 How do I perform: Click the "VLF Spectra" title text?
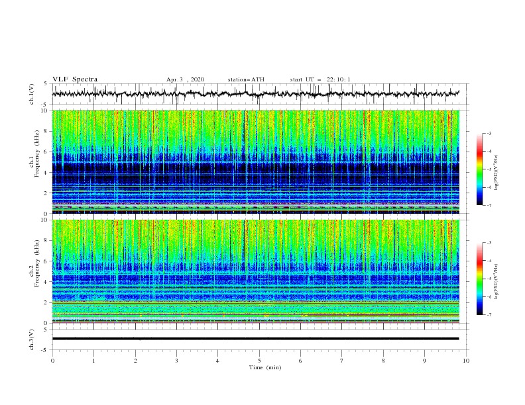75,79
